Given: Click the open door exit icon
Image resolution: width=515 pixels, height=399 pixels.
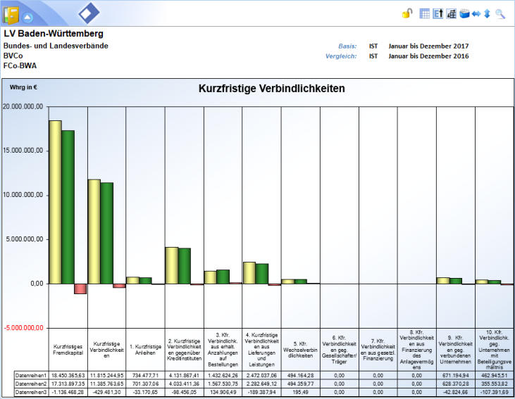Looking at the screenshot, I should tap(11, 15).
